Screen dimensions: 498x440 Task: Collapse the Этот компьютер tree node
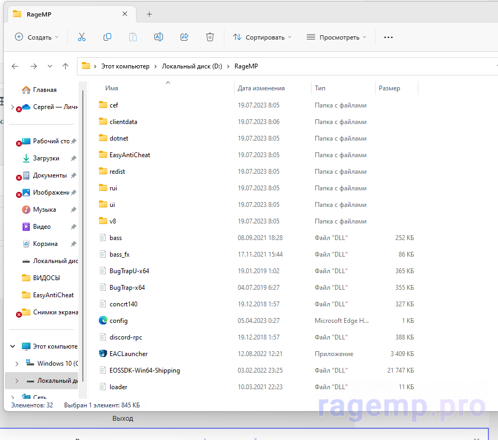pyautogui.click(x=13, y=346)
